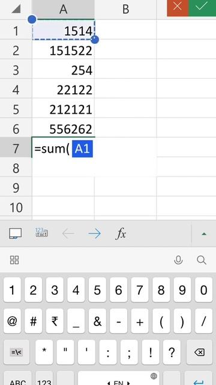Select row 10 header
This screenshot has height=385, width=216.
click(16, 208)
